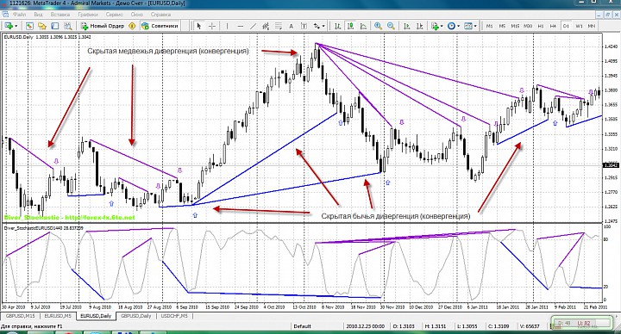Click the Новый Ордер button

(x=103, y=26)
